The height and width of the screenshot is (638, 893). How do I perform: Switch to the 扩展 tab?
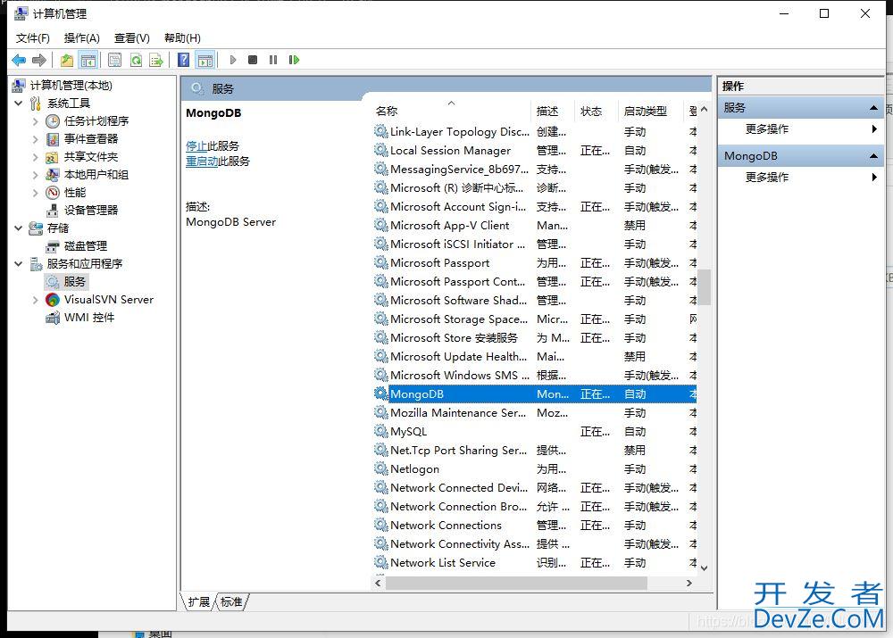(x=199, y=602)
